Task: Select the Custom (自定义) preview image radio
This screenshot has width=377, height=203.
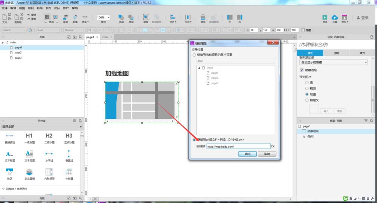Action: [x=307, y=100]
